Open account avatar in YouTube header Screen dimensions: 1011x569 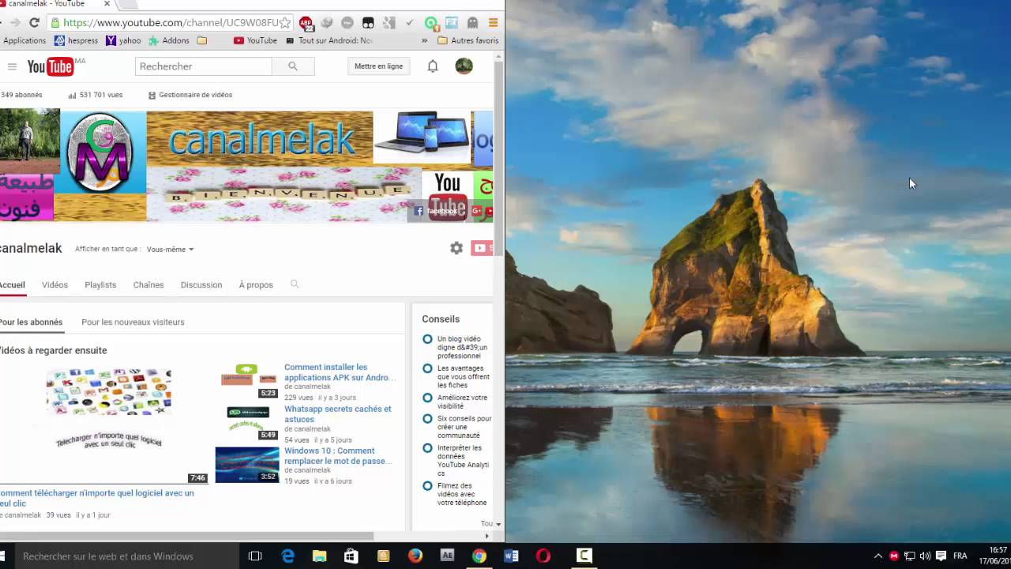(464, 66)
